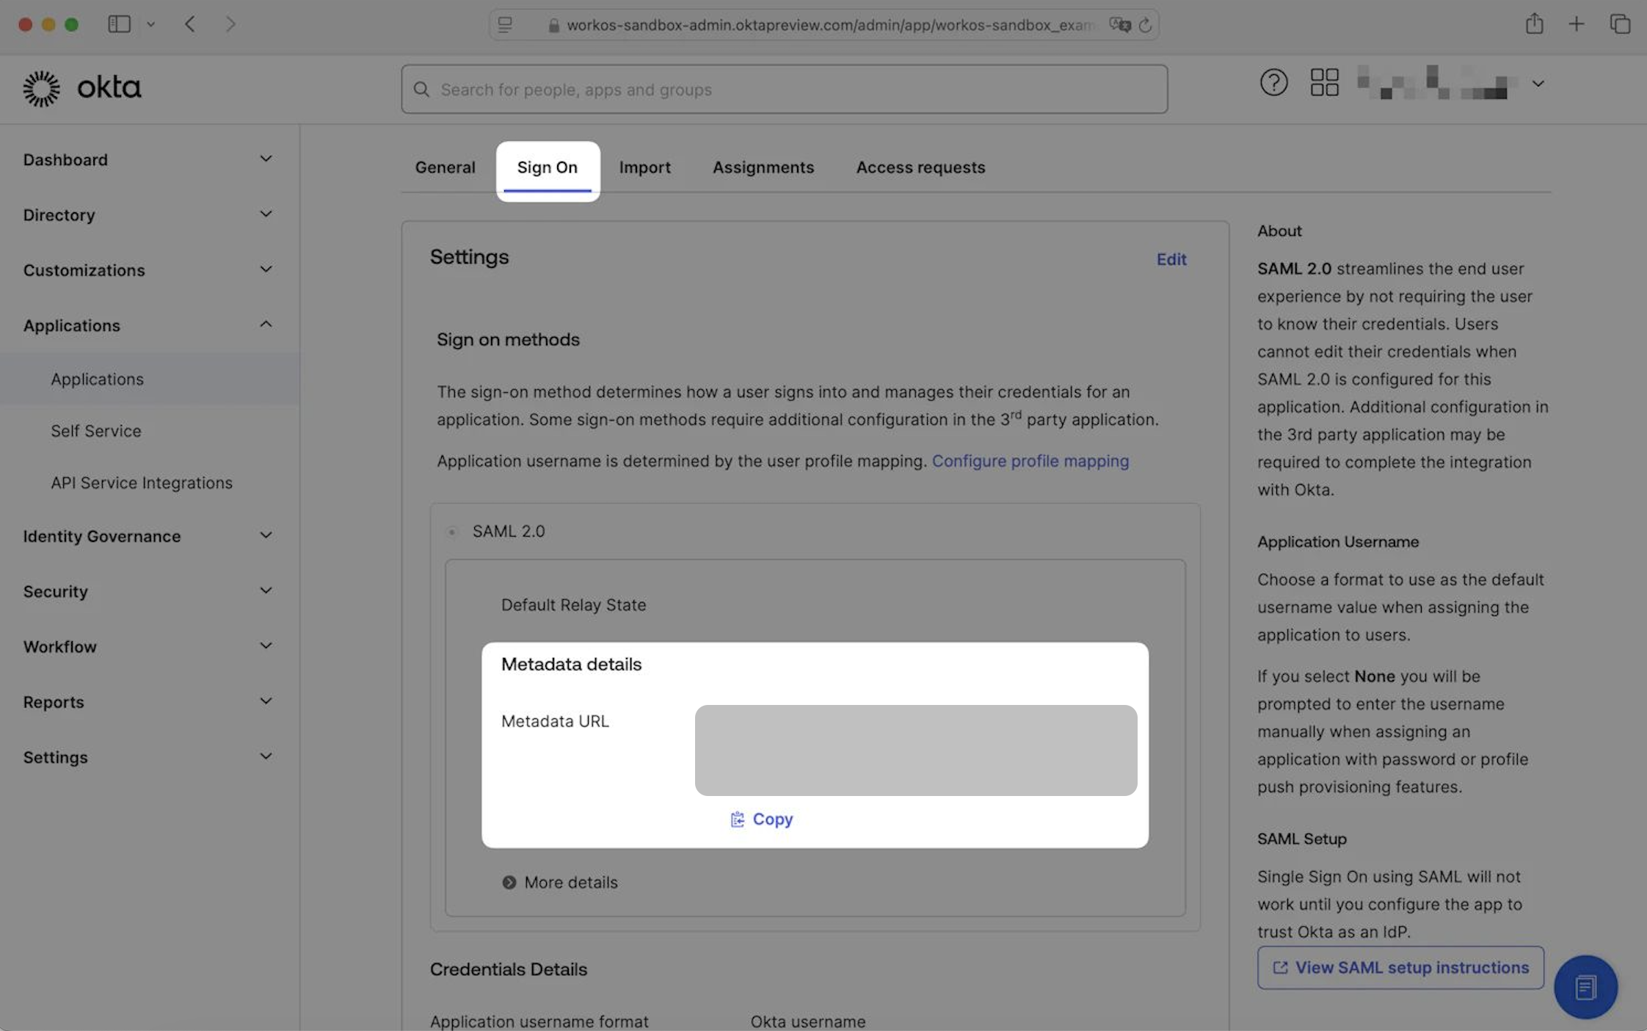The height and width of the screenshot is (1031, 1647).
Task: Expand More details disclosure
Action: tap(560, 882)
